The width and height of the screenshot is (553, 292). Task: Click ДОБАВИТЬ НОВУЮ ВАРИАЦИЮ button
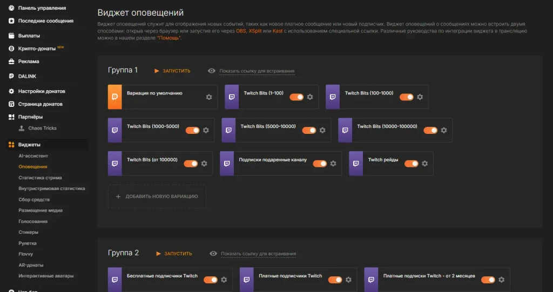[x=157, y=196]
